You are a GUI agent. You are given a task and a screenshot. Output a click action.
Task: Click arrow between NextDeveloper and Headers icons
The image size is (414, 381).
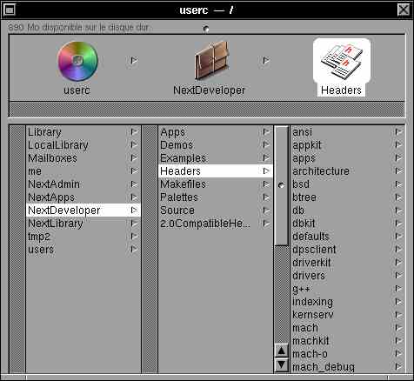[x=266, y=61]
